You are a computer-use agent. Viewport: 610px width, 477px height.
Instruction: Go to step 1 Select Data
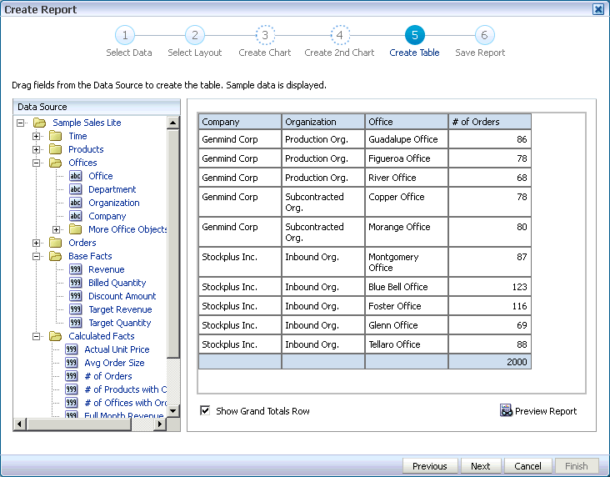(124, 36)
